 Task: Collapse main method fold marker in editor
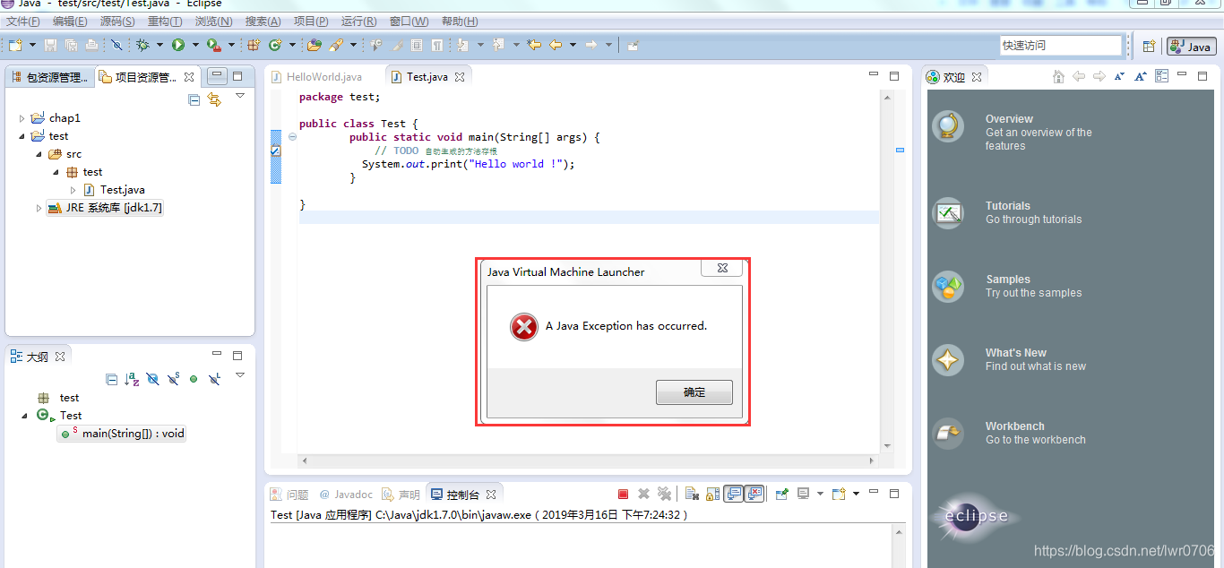point(292,137)
